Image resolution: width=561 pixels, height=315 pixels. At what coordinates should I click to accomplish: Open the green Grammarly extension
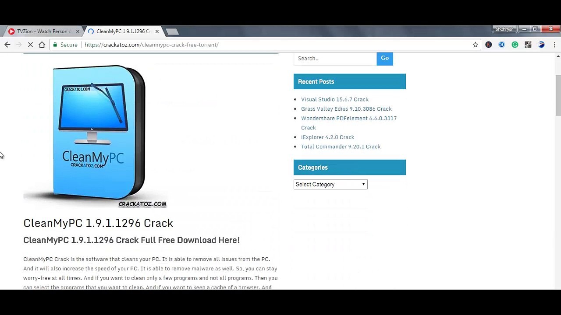pyautogui.click(x=515, y=45)
